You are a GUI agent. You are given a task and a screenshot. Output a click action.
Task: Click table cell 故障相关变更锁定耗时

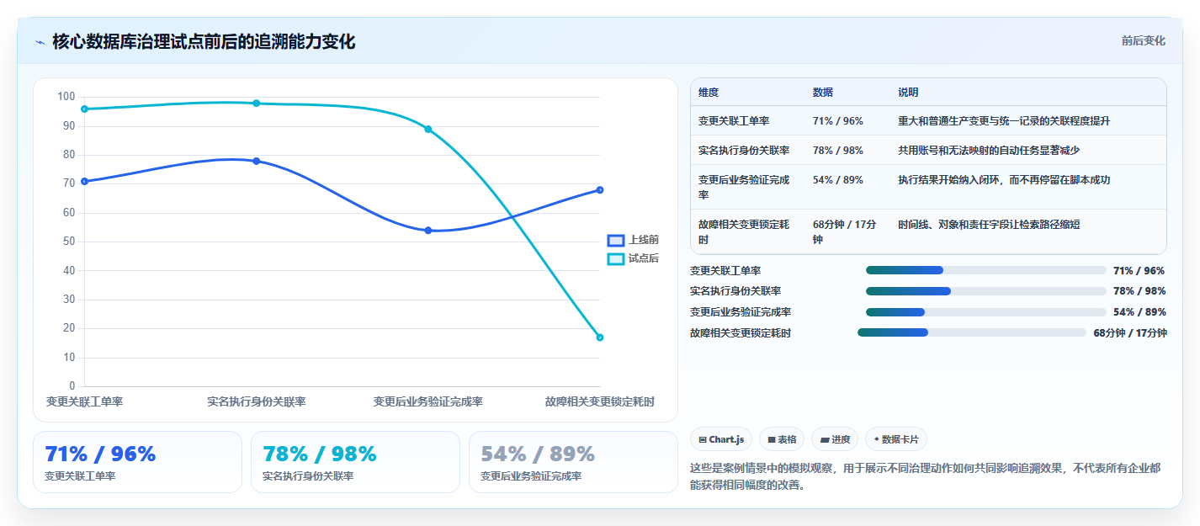[x=744, y=231]
